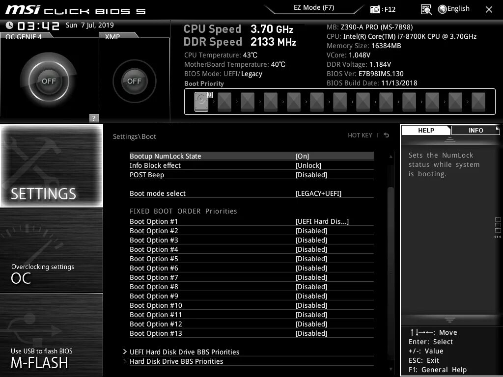Viewport: 503px width, 377px height.
Task: Click the side panel favorites squares icon
Action: [498, 225]
